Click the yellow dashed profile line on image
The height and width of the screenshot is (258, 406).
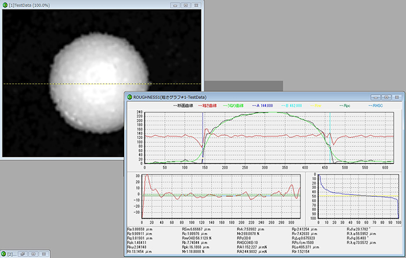pos(29,84)
